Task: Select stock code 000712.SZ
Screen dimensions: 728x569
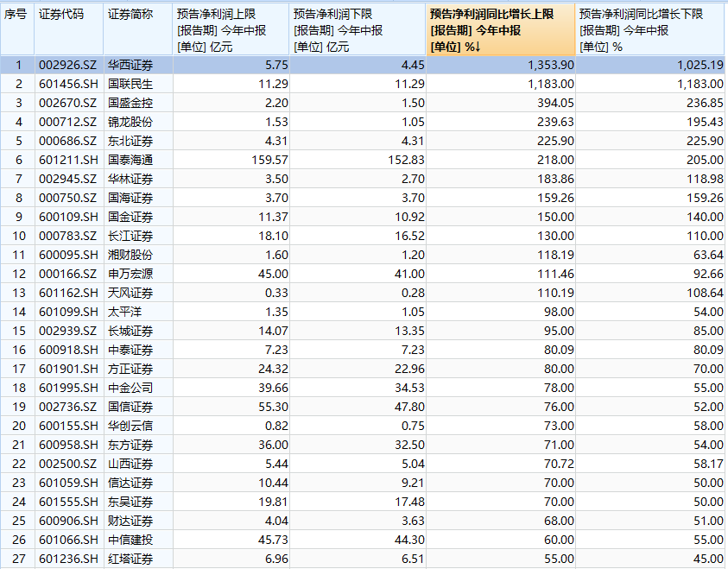Action: [69, 122]
